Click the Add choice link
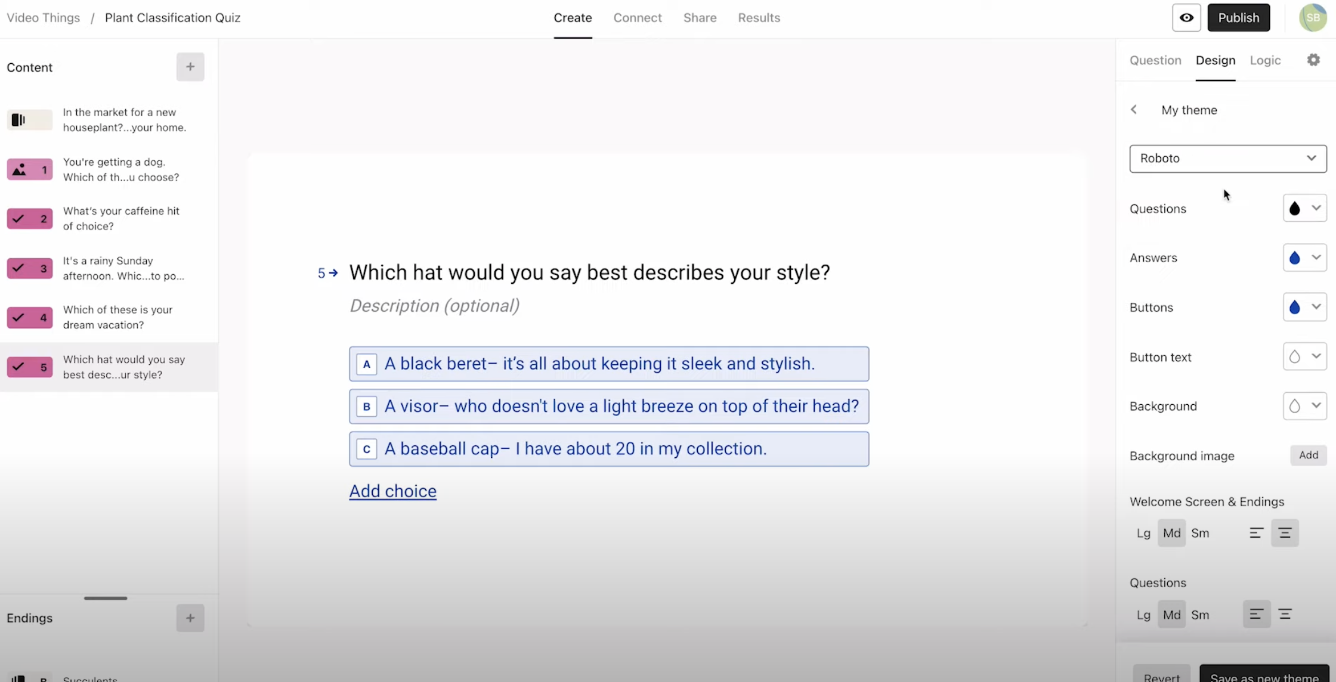Image resolution: width=1336 pixels, height=682 pixels. pyautogui.click(x=392, y=491)
